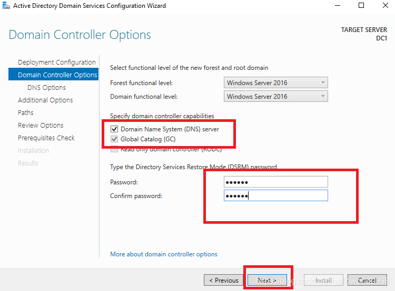
Task: Click the Next button
Action: pos(267,280)
